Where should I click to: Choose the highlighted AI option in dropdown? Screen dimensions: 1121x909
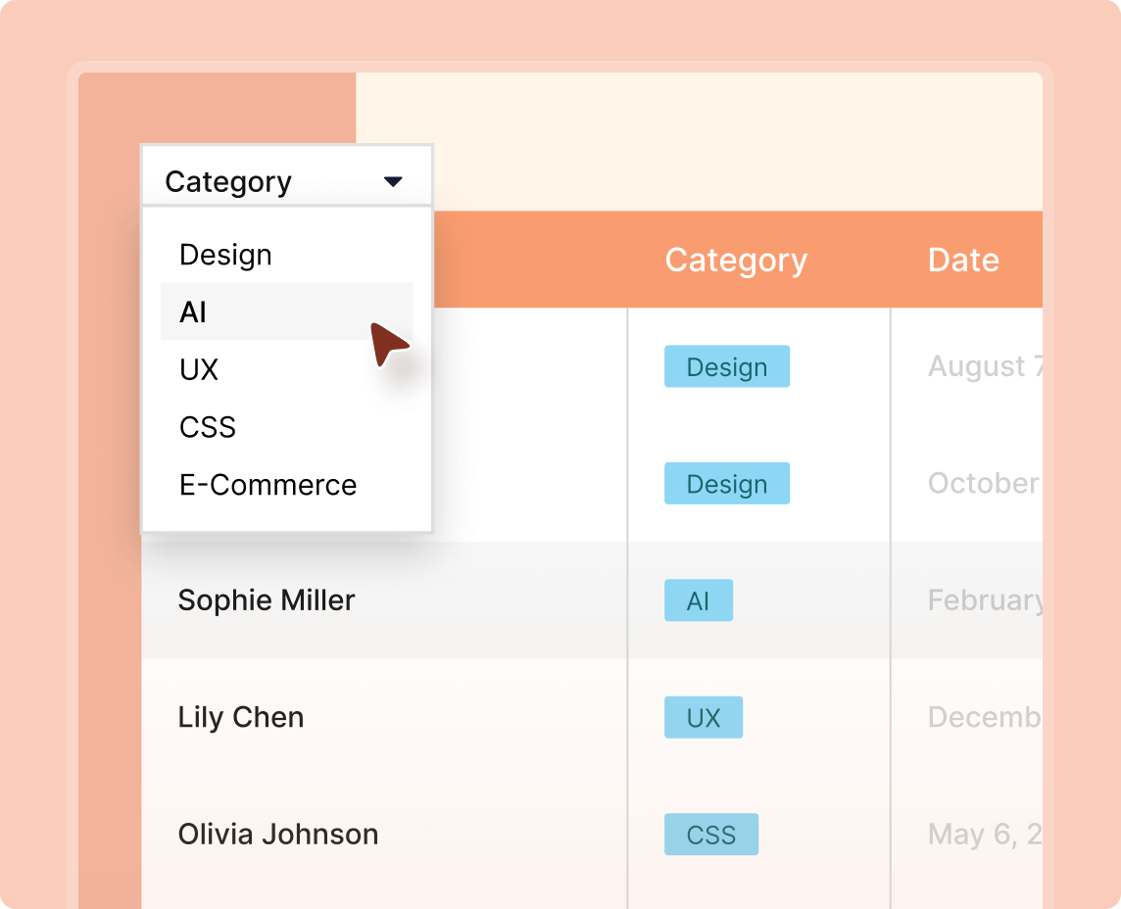pos(193,312)
